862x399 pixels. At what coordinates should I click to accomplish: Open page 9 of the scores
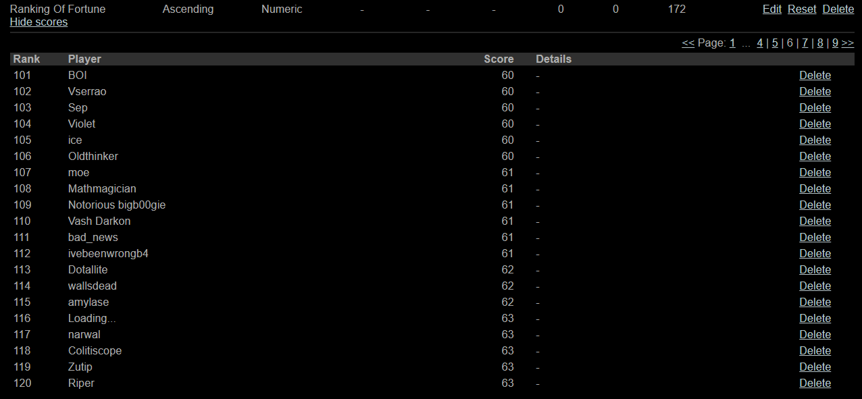835,43
